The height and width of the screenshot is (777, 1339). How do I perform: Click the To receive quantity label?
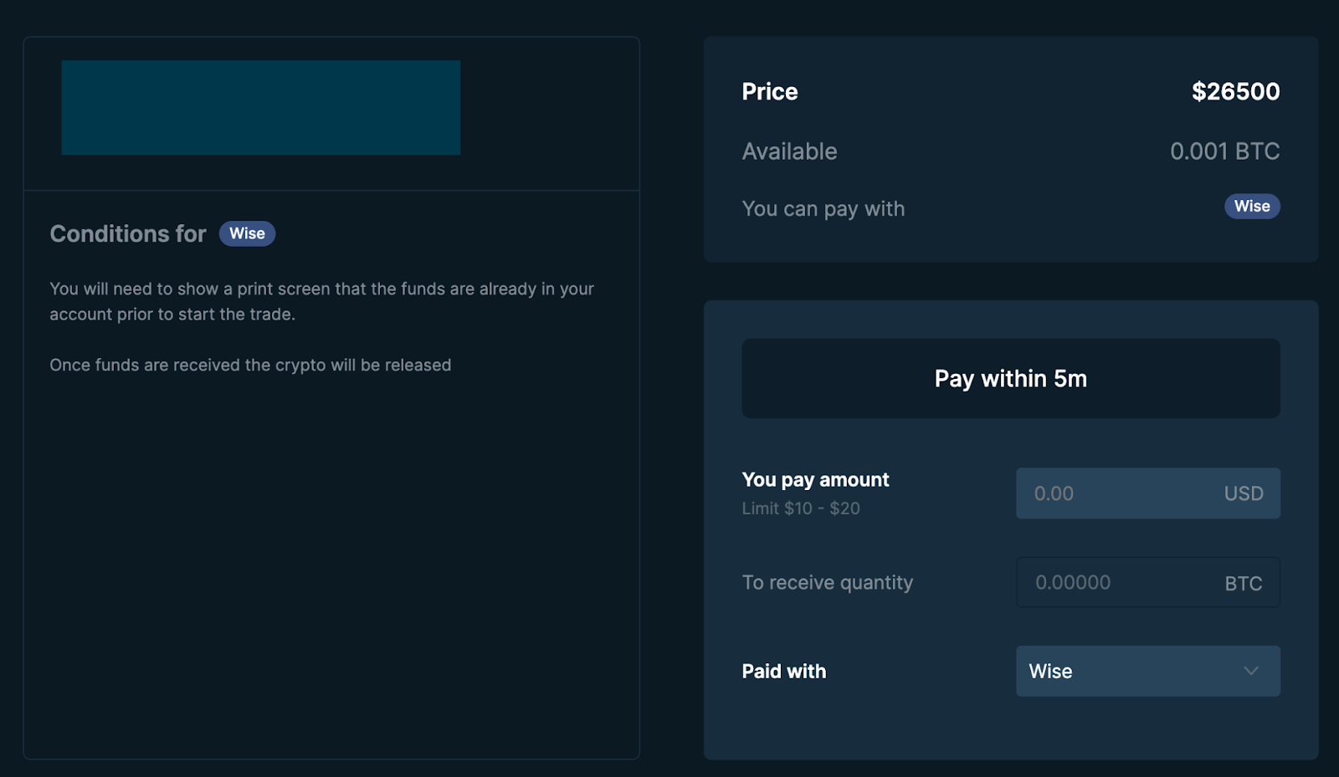click(827, 583)
